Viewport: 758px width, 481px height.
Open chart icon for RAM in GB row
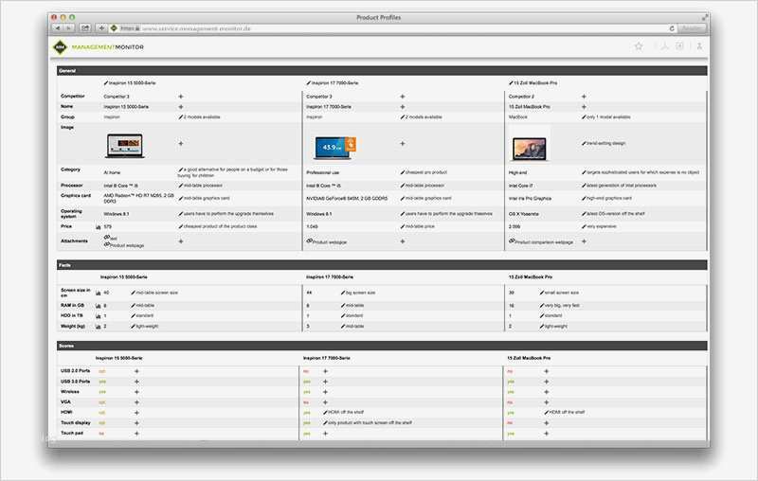[99, 306]
